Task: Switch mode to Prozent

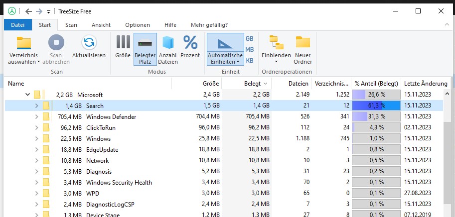Action: coord(190,47)
